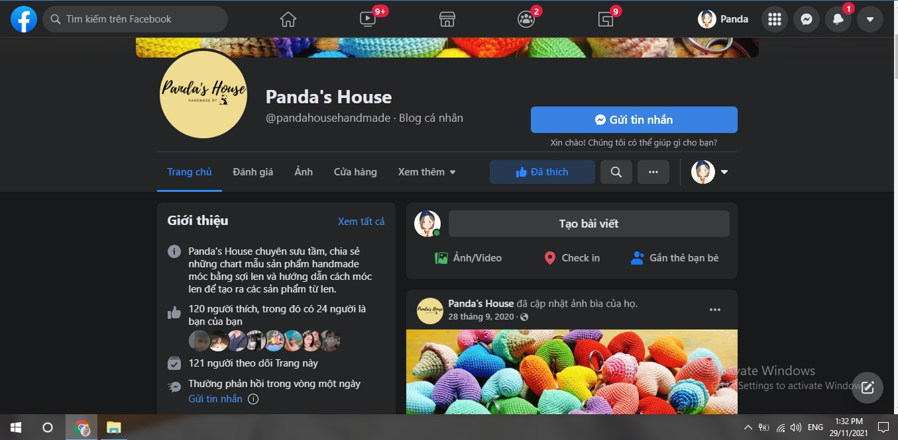Open the Messenger icon in top bar
Viewport: 898px width, 440px height.
coord(806,19)
